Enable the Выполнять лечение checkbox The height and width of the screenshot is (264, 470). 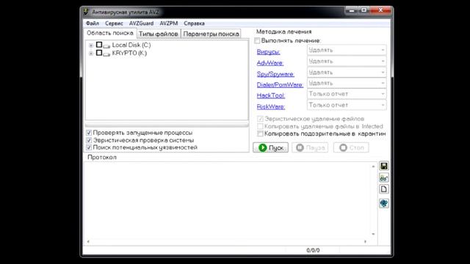click(257, 40)
